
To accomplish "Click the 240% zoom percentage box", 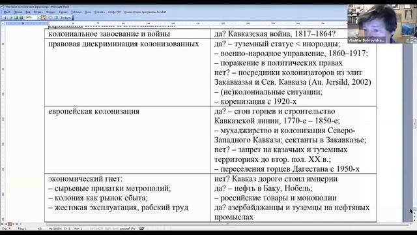I will point(31,18).
